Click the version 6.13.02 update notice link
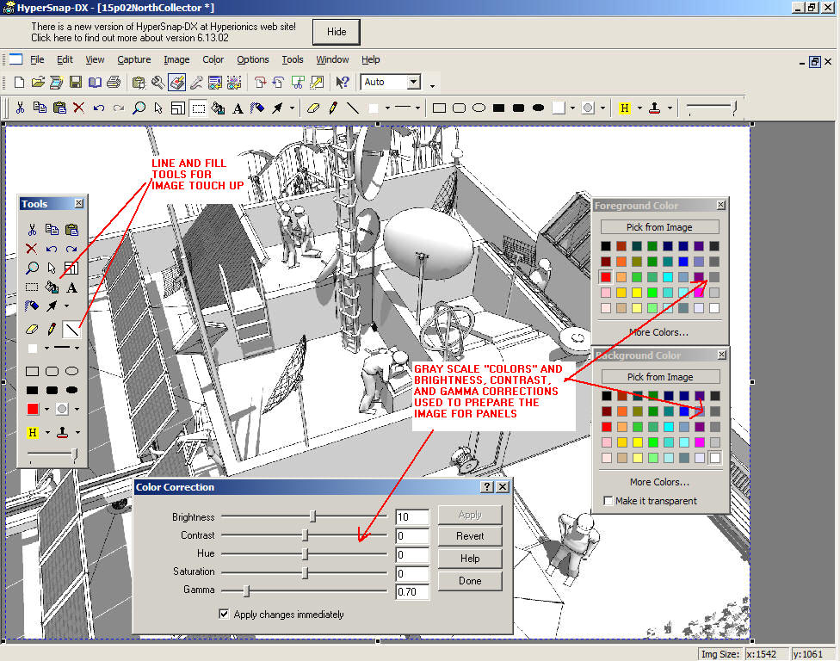The width and height of the screenshot is (840, 661). pyautogui.click(x=130, y=38)
